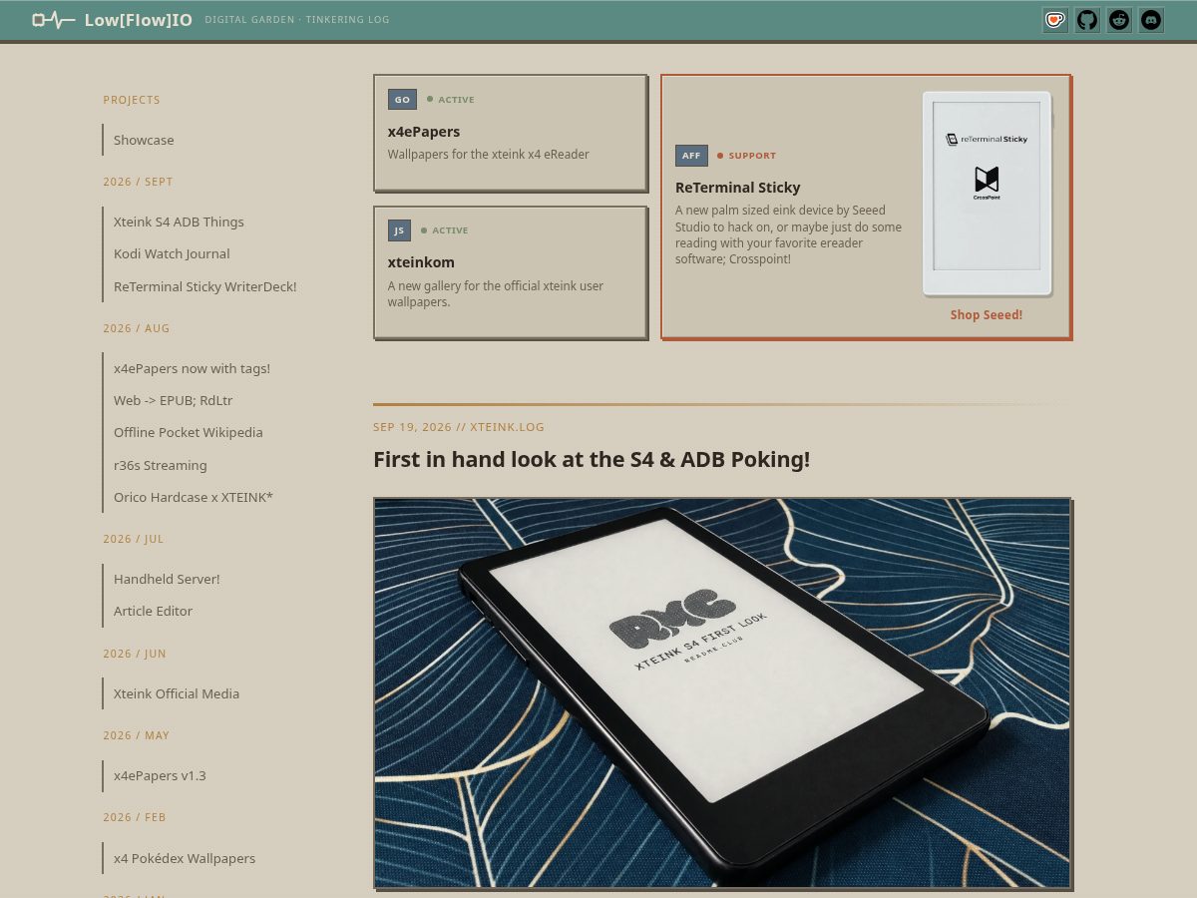Open the Xteink Official Media post

(177, 693)
